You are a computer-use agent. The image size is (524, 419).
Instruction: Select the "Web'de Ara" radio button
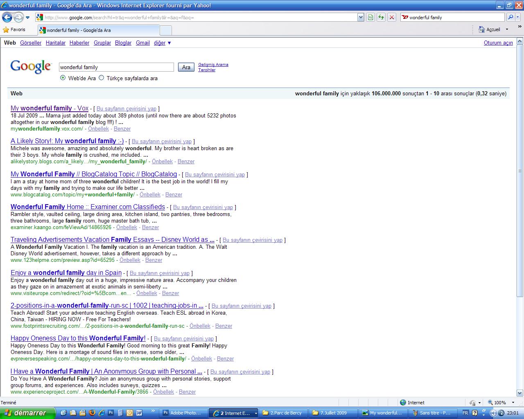pos(63,78)
